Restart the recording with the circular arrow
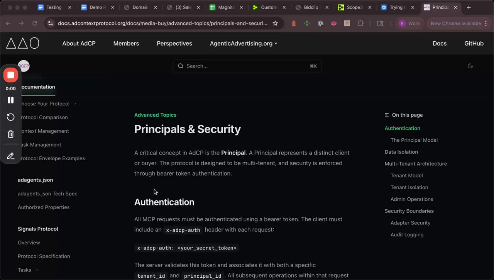494x280 pixels. (x=11, y=117)
